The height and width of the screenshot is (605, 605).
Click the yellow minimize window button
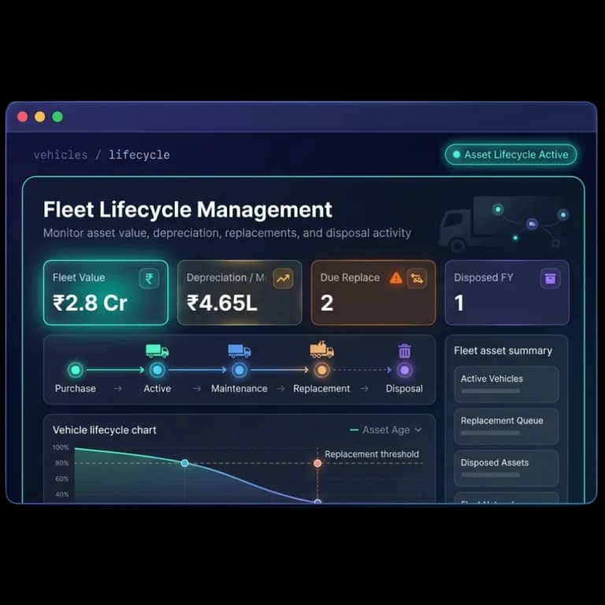(39, 117)
